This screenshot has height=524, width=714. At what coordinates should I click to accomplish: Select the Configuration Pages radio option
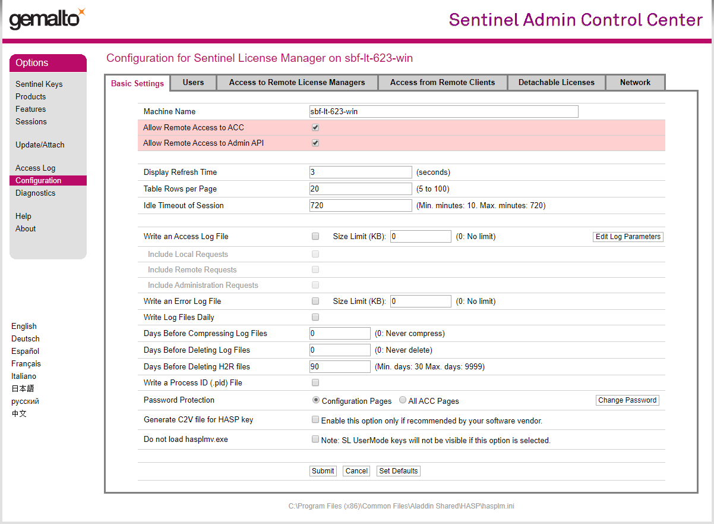[x=316, y=400]
